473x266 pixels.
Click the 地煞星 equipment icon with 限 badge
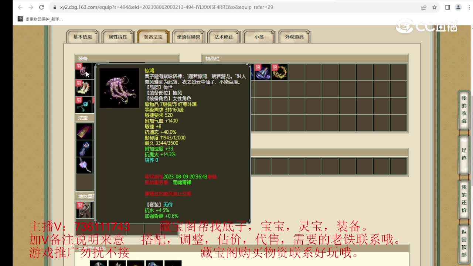click(x=84, y=209)
